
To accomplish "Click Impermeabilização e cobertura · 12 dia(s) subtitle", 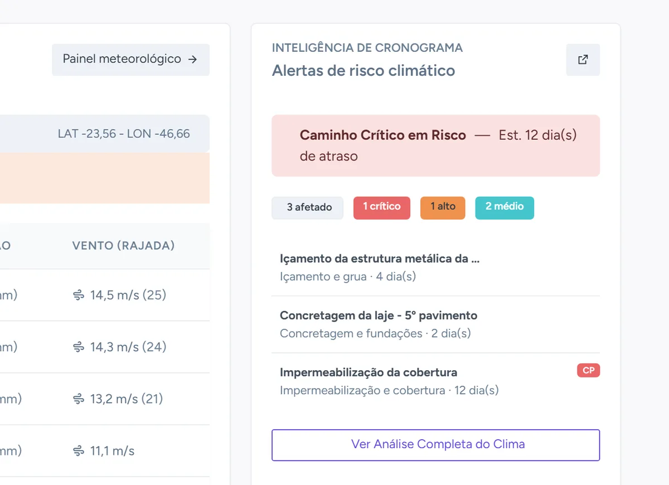I will (x=389, y=390).
